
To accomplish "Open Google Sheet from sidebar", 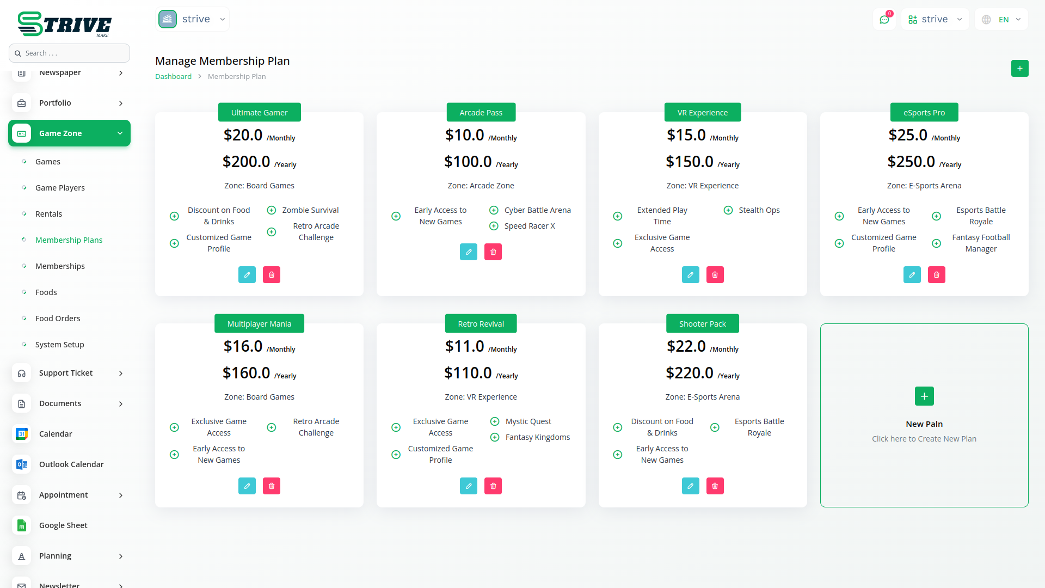I will (63, 525).
